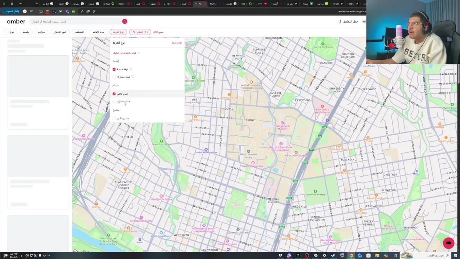Screen dimensions: 460x259
Task: Check the غرفة مشتركة checkbox
Action: pyautogui.click(x=114, y=77)
